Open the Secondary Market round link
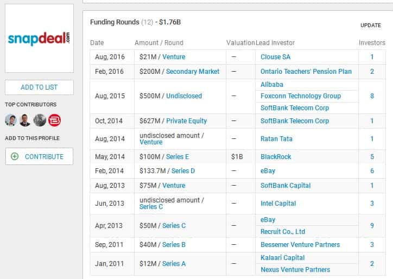This screenshot has width=393, height=279. point(193,72)
